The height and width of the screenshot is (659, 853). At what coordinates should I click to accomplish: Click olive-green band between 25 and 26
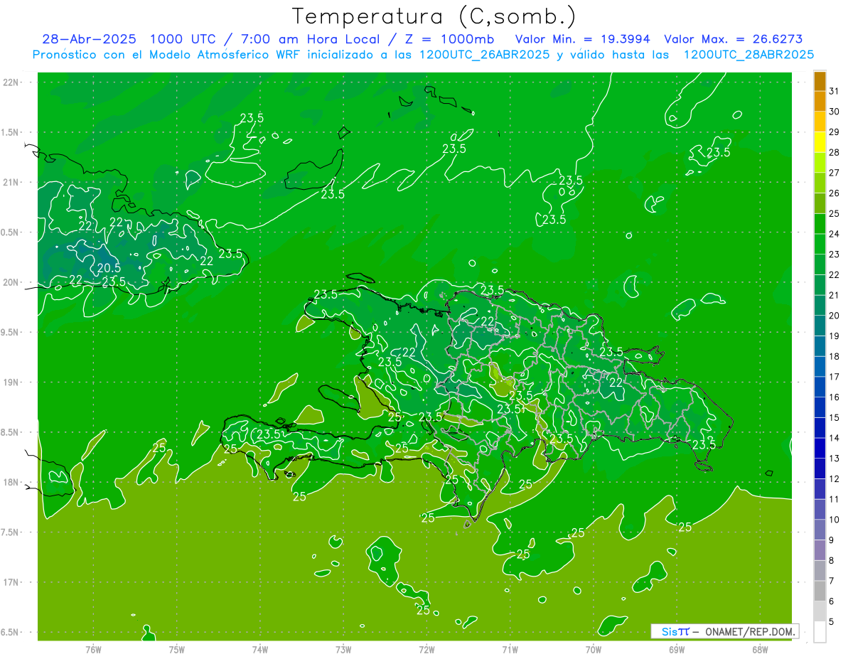820,203
